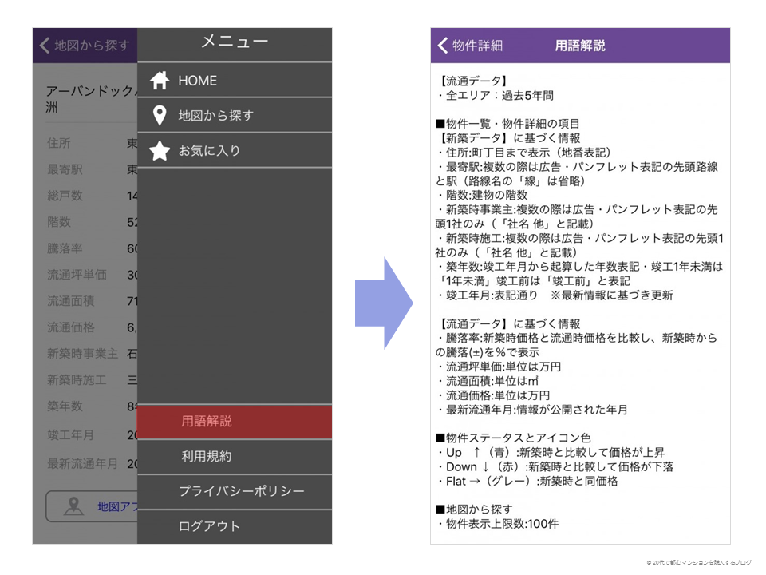
Task: Click the map pin icon in menu
Action: click(x=160, y=115)
